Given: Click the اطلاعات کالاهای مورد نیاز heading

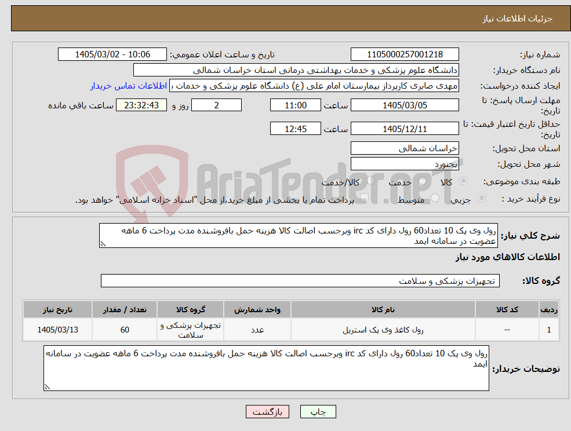Looking at the screenshot, I should point(508,257).
